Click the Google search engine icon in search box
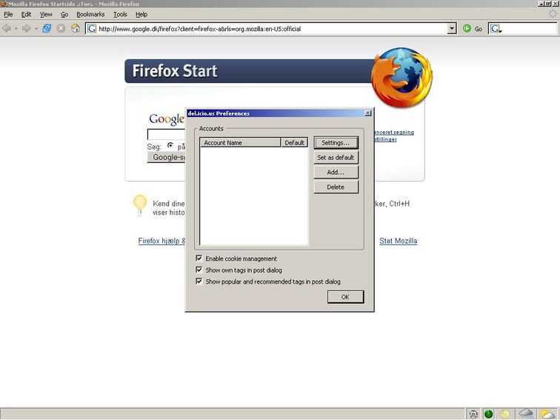 click(496, 29)
